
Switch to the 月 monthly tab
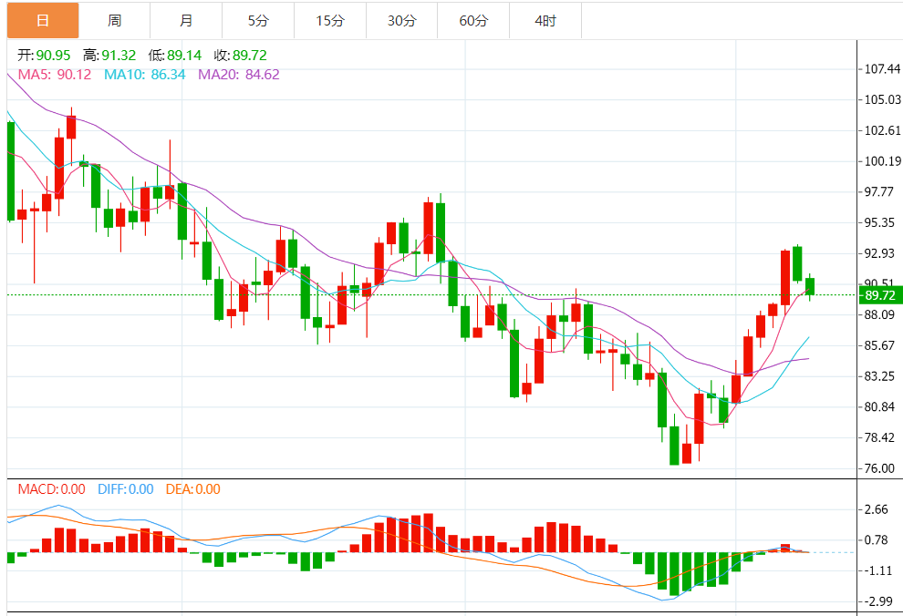(x=186, y=20)
